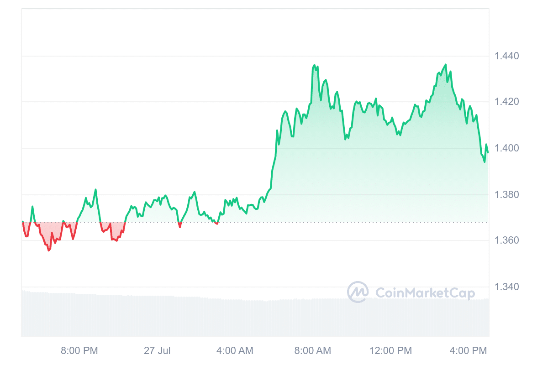Select the 8:00 AM time axis label
This screenshot has height=365, width=548.
[313, 351]
